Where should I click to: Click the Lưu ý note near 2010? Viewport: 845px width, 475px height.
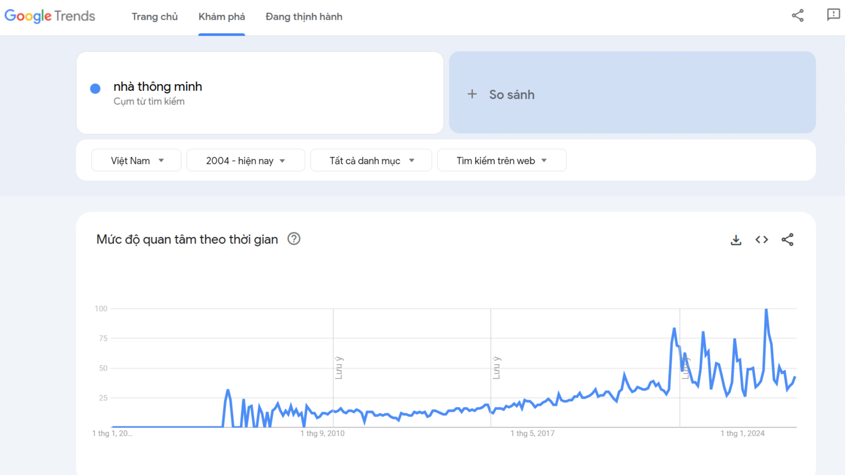[x=338, y=368]
